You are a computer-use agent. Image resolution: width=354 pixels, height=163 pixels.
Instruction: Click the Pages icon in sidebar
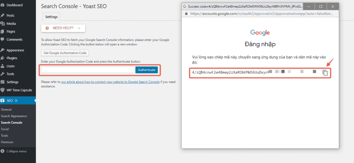tap(2, 31)
